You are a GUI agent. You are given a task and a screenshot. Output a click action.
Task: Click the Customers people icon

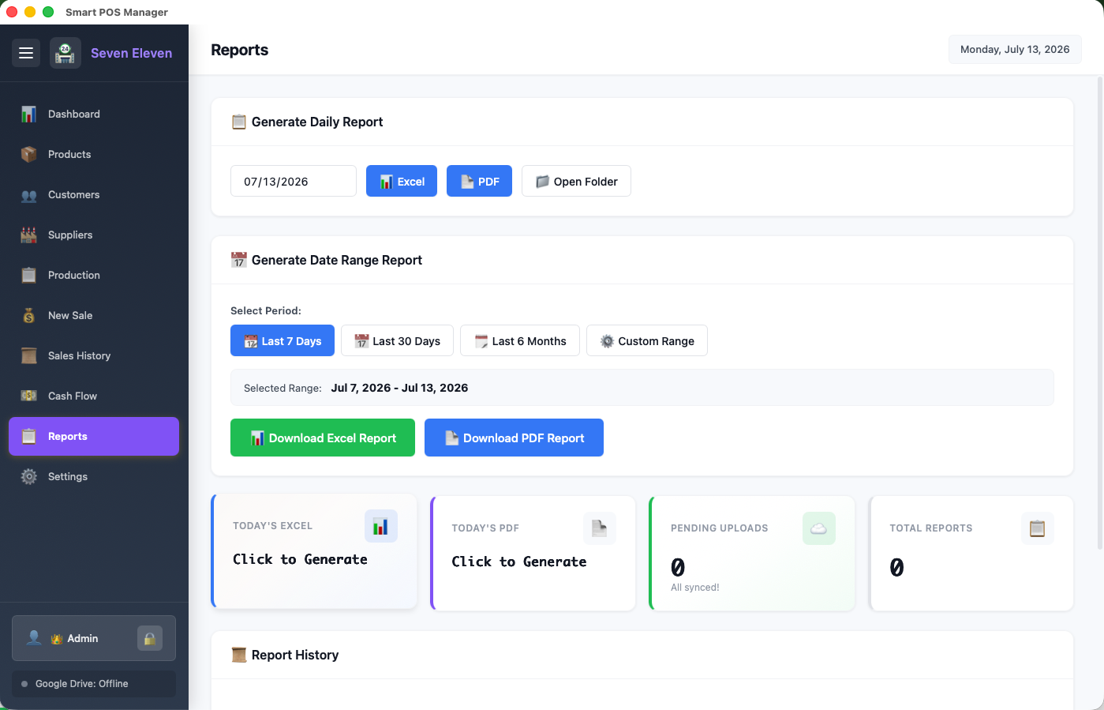[x=29, y=195]
